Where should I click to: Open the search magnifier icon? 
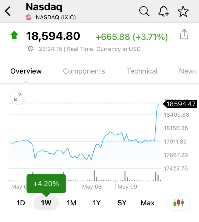[144, 11]
